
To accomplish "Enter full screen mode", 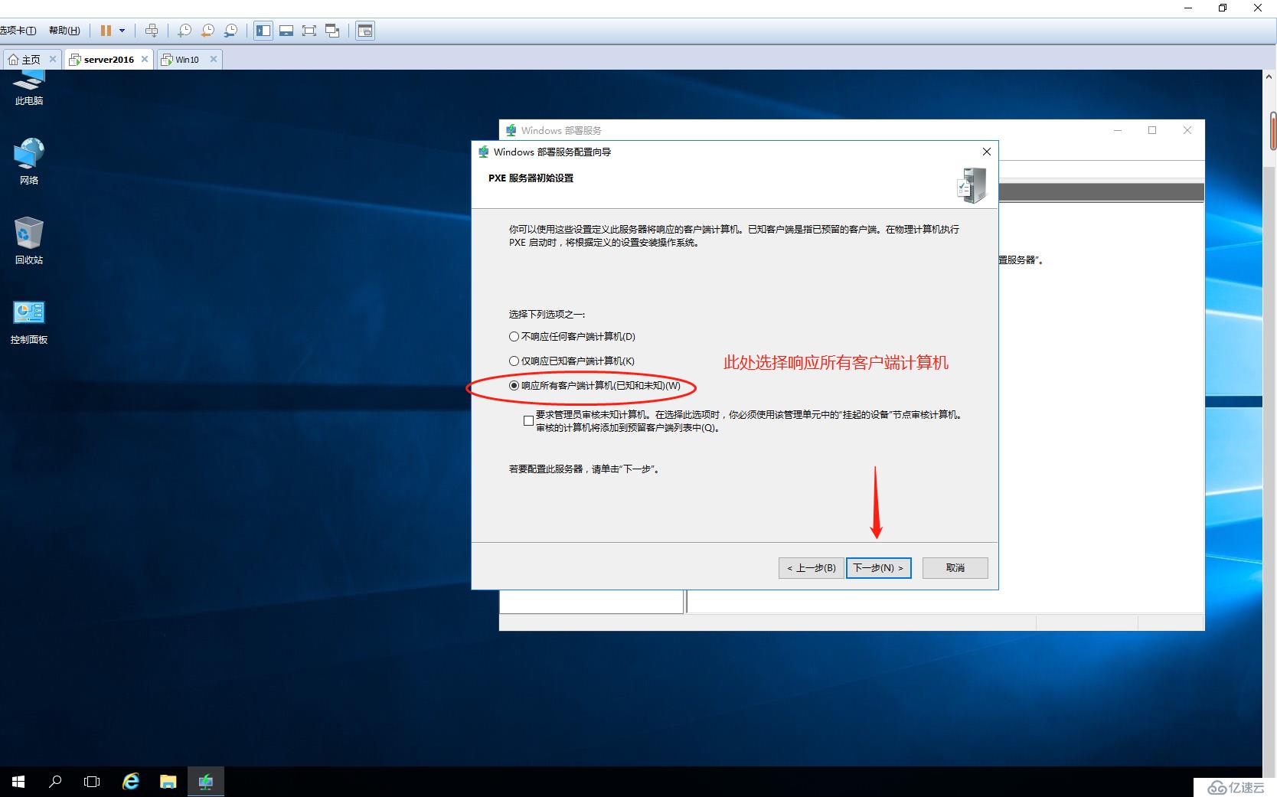I will [309, 31].
